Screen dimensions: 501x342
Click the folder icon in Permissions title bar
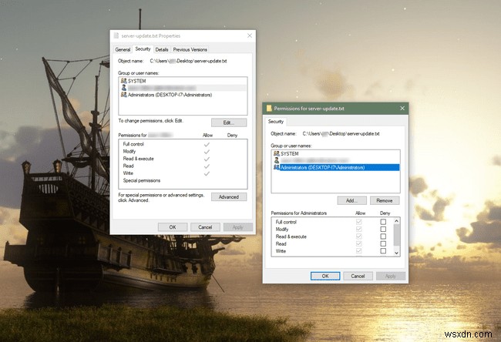point(269,109)
